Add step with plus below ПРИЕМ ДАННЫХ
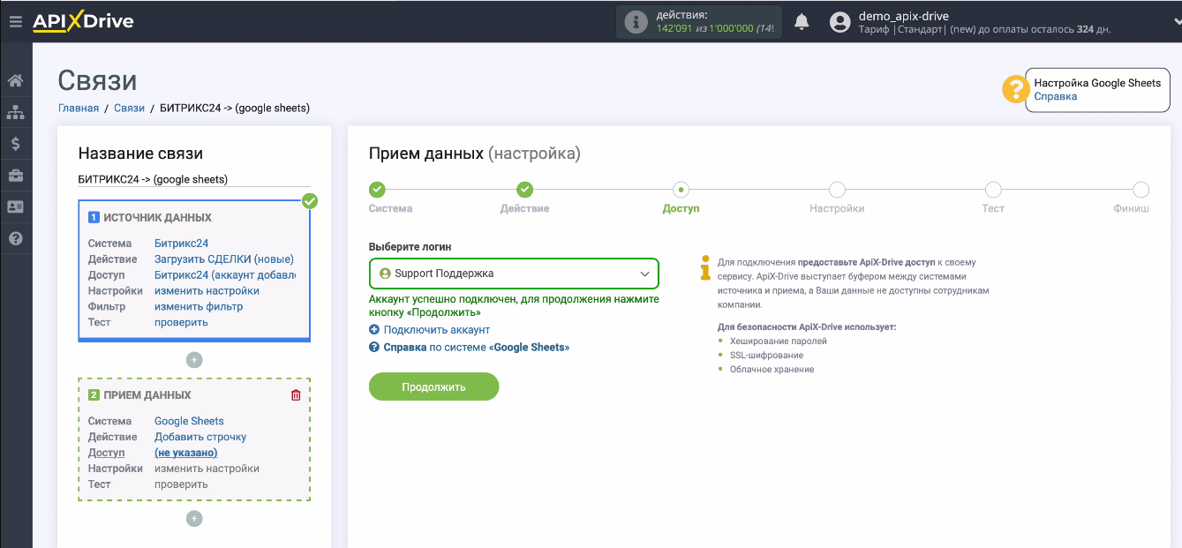1182x548 pixels. click(194, 519)
